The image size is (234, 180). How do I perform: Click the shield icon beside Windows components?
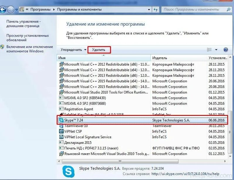[2, 47]
